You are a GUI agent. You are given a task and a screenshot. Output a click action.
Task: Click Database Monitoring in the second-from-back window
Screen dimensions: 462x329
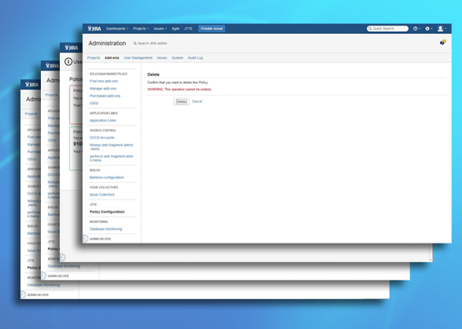64,266
